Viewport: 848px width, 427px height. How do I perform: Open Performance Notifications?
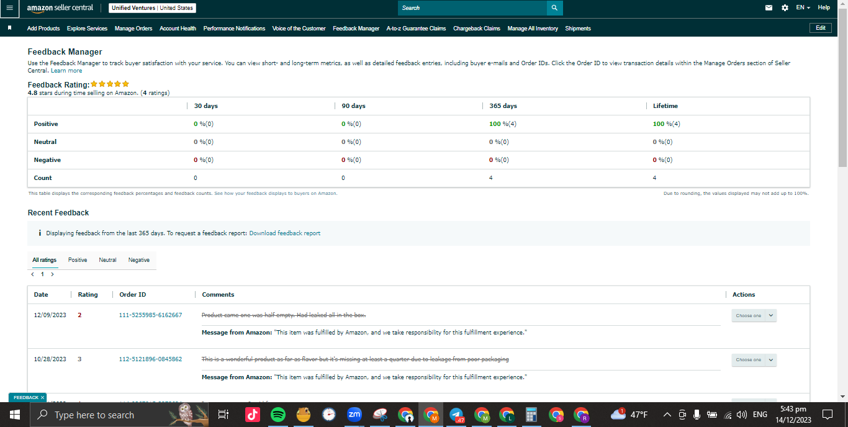coord(234,29)
